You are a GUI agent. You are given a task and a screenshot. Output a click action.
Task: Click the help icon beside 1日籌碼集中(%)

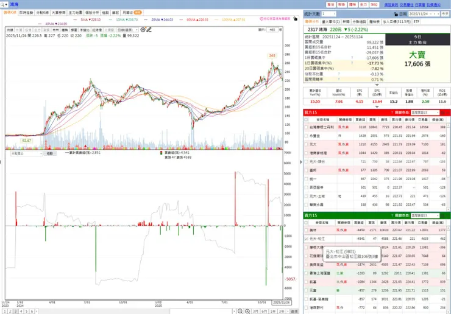pyautogui.click(x=352, y=63)
